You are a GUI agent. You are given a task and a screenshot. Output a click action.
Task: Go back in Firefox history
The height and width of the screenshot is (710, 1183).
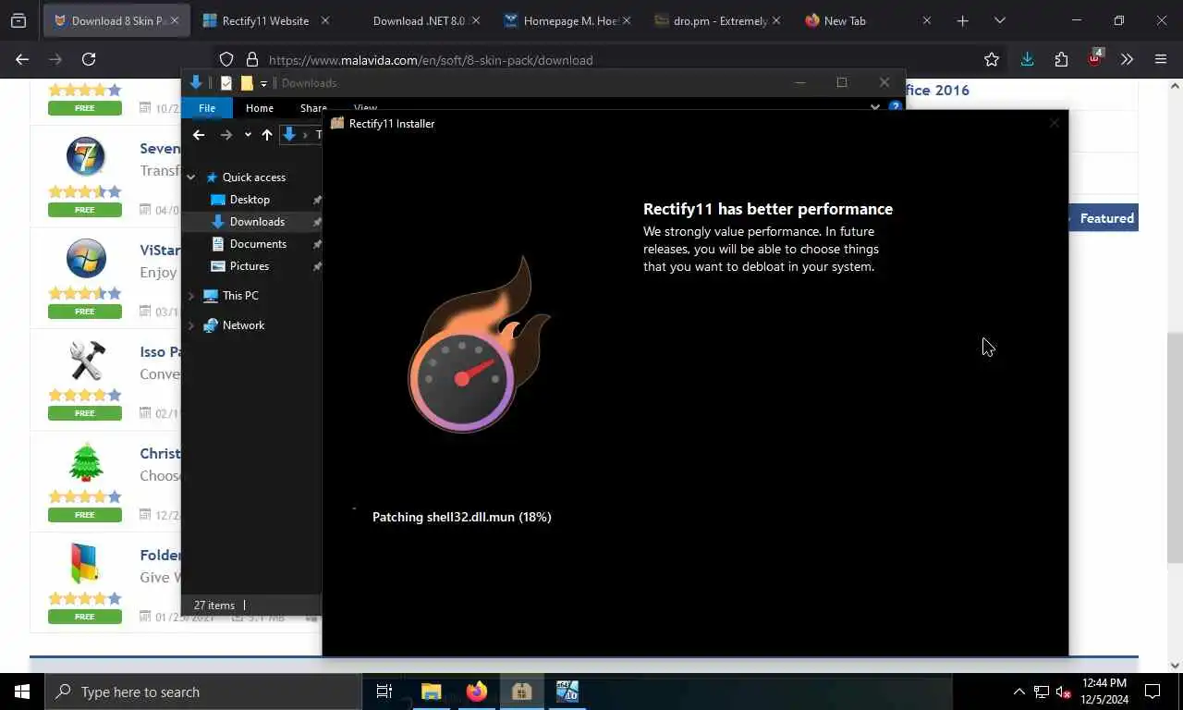pyautogui.click(x=22, y=59)
